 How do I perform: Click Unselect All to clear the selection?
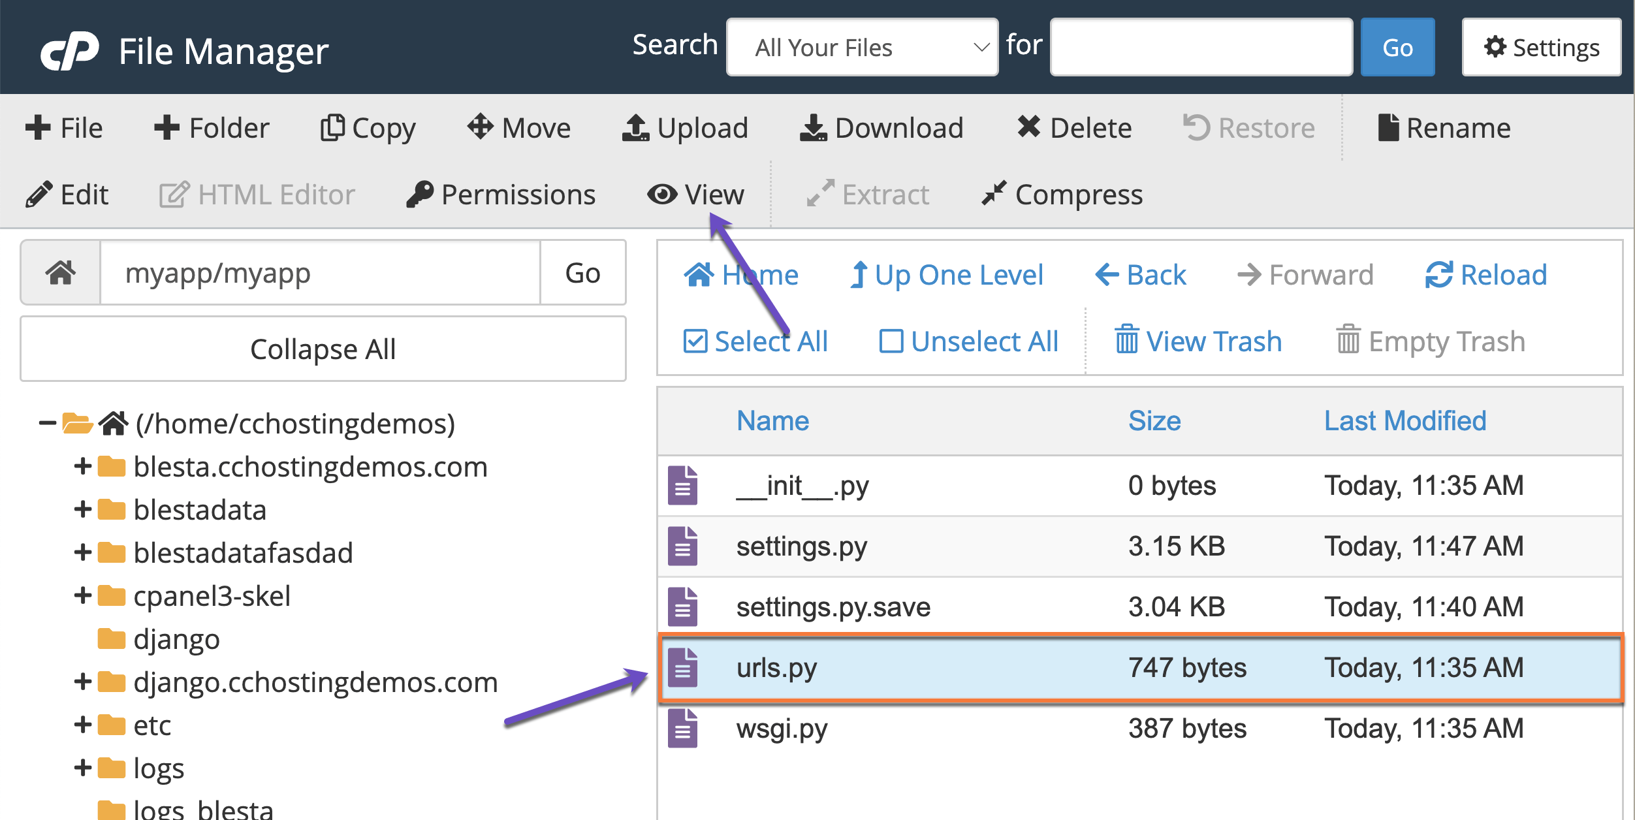(969, 340)
